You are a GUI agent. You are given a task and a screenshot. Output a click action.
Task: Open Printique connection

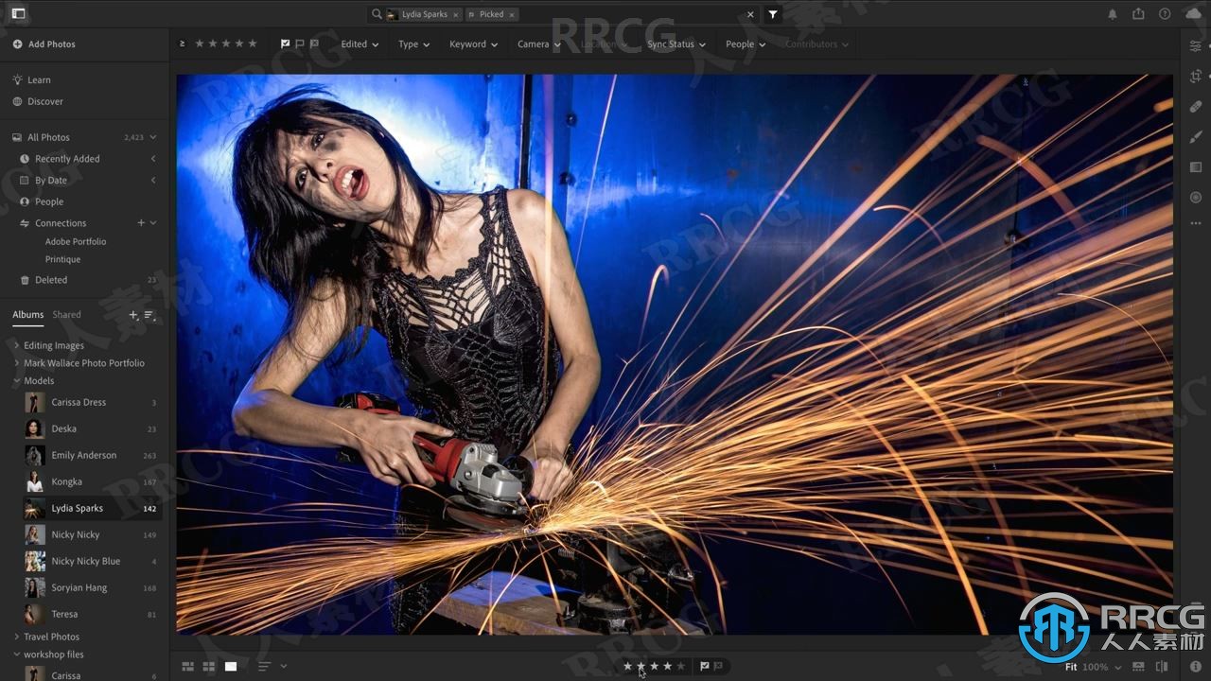(62, 259)
